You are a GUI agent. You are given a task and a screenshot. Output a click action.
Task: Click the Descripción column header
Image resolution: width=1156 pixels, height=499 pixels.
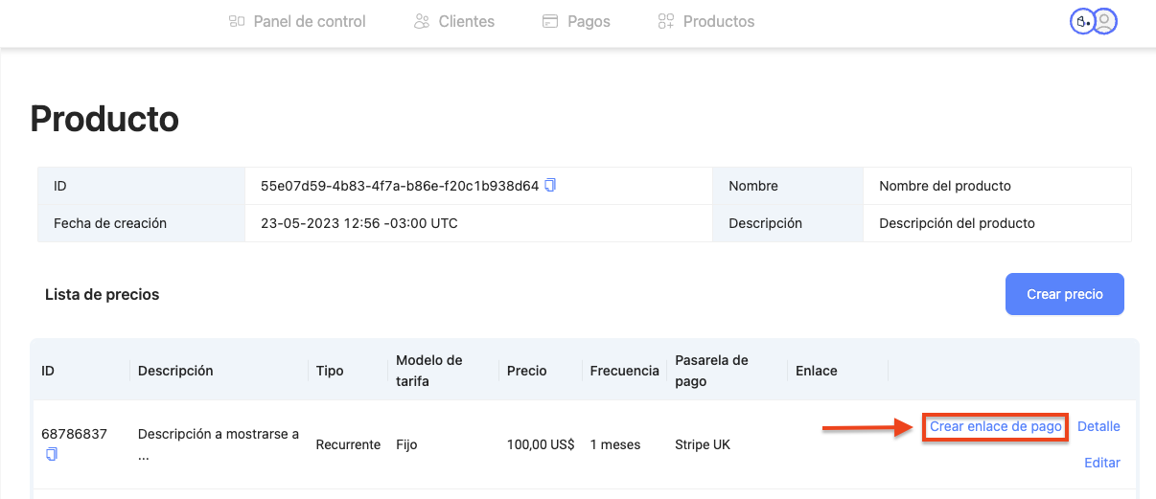point(175,371)
